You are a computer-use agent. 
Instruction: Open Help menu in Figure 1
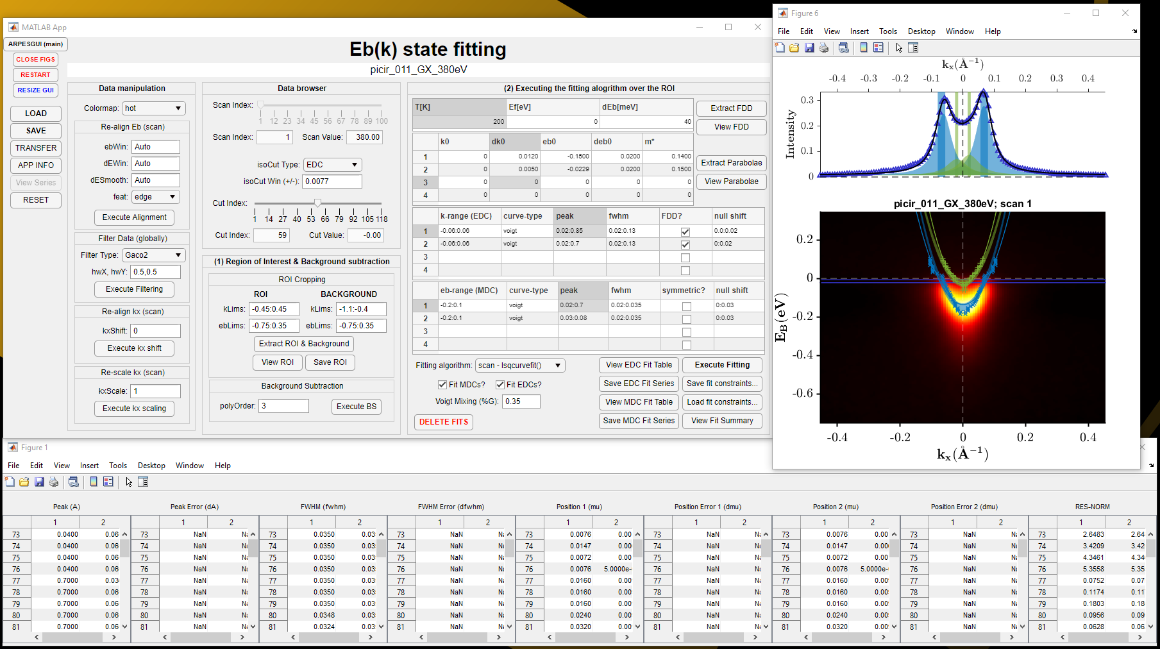223,466
